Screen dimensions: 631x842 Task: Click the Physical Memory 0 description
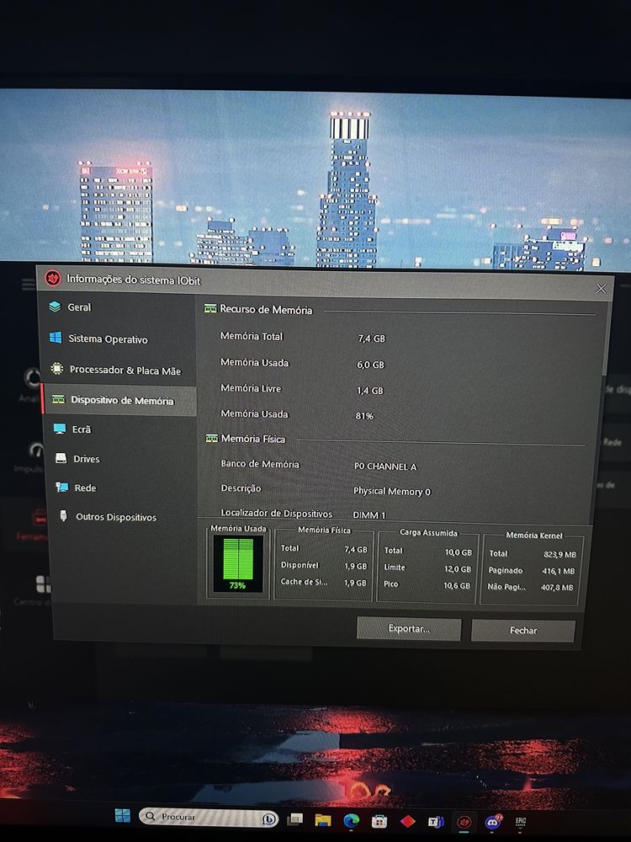(392, 492)
